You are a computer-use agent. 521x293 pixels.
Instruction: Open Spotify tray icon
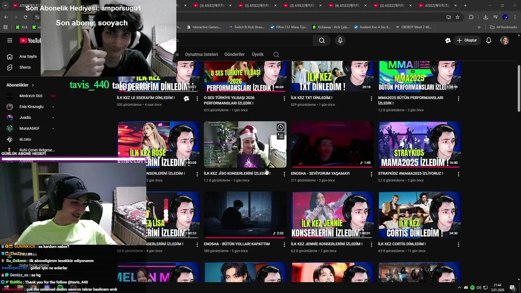472,288
